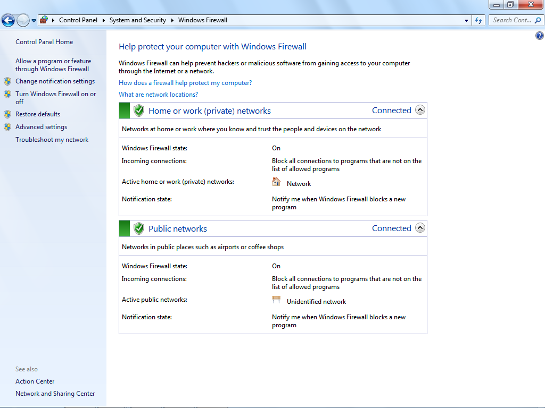Click the Forward navigation arrow button

click(x=23, y=21)
